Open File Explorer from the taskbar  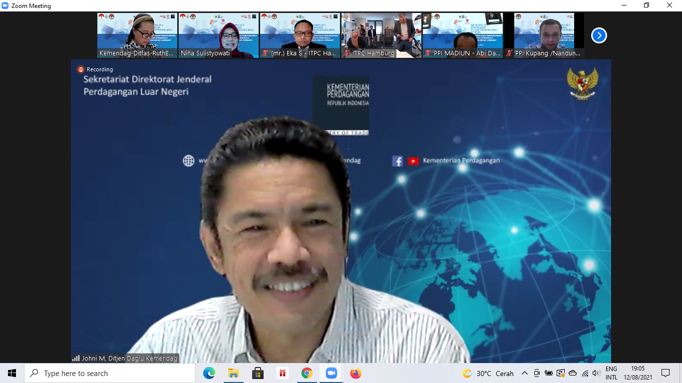(233, 373)
